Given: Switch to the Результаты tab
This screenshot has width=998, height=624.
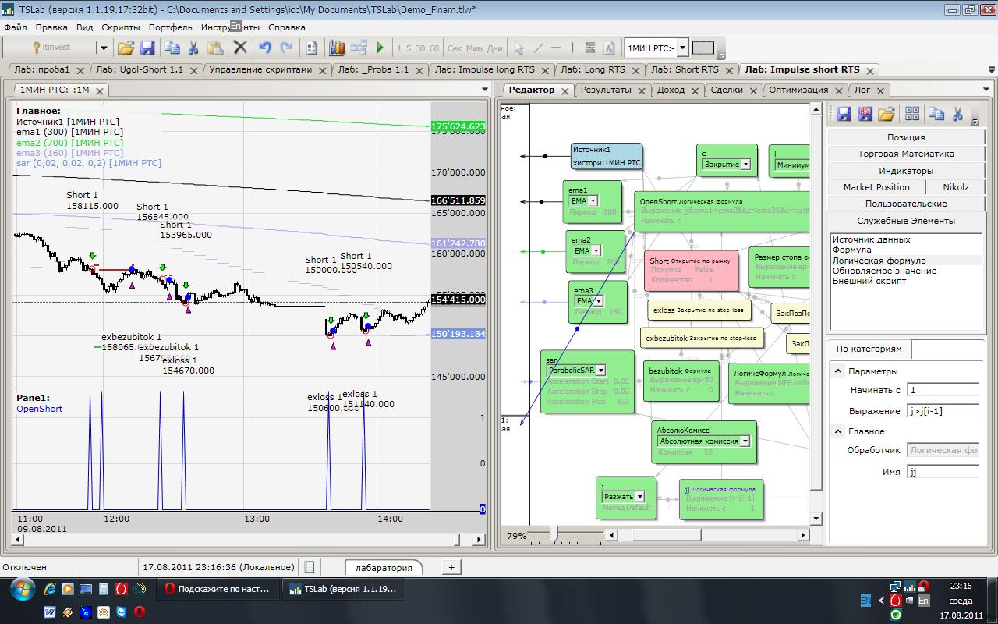Looking at the screenshot, I should tap(606, 90).
